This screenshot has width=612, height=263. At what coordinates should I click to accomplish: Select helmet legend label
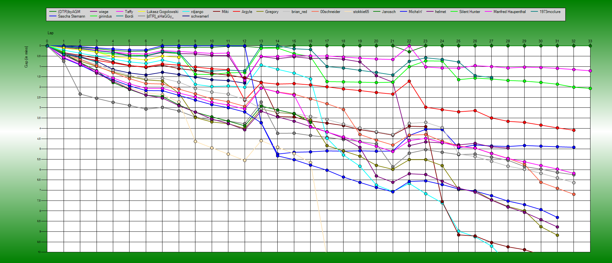click(x=440, y=12)
